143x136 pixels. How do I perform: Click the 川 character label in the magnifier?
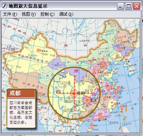pyautogui.click(x=87, y=91)
